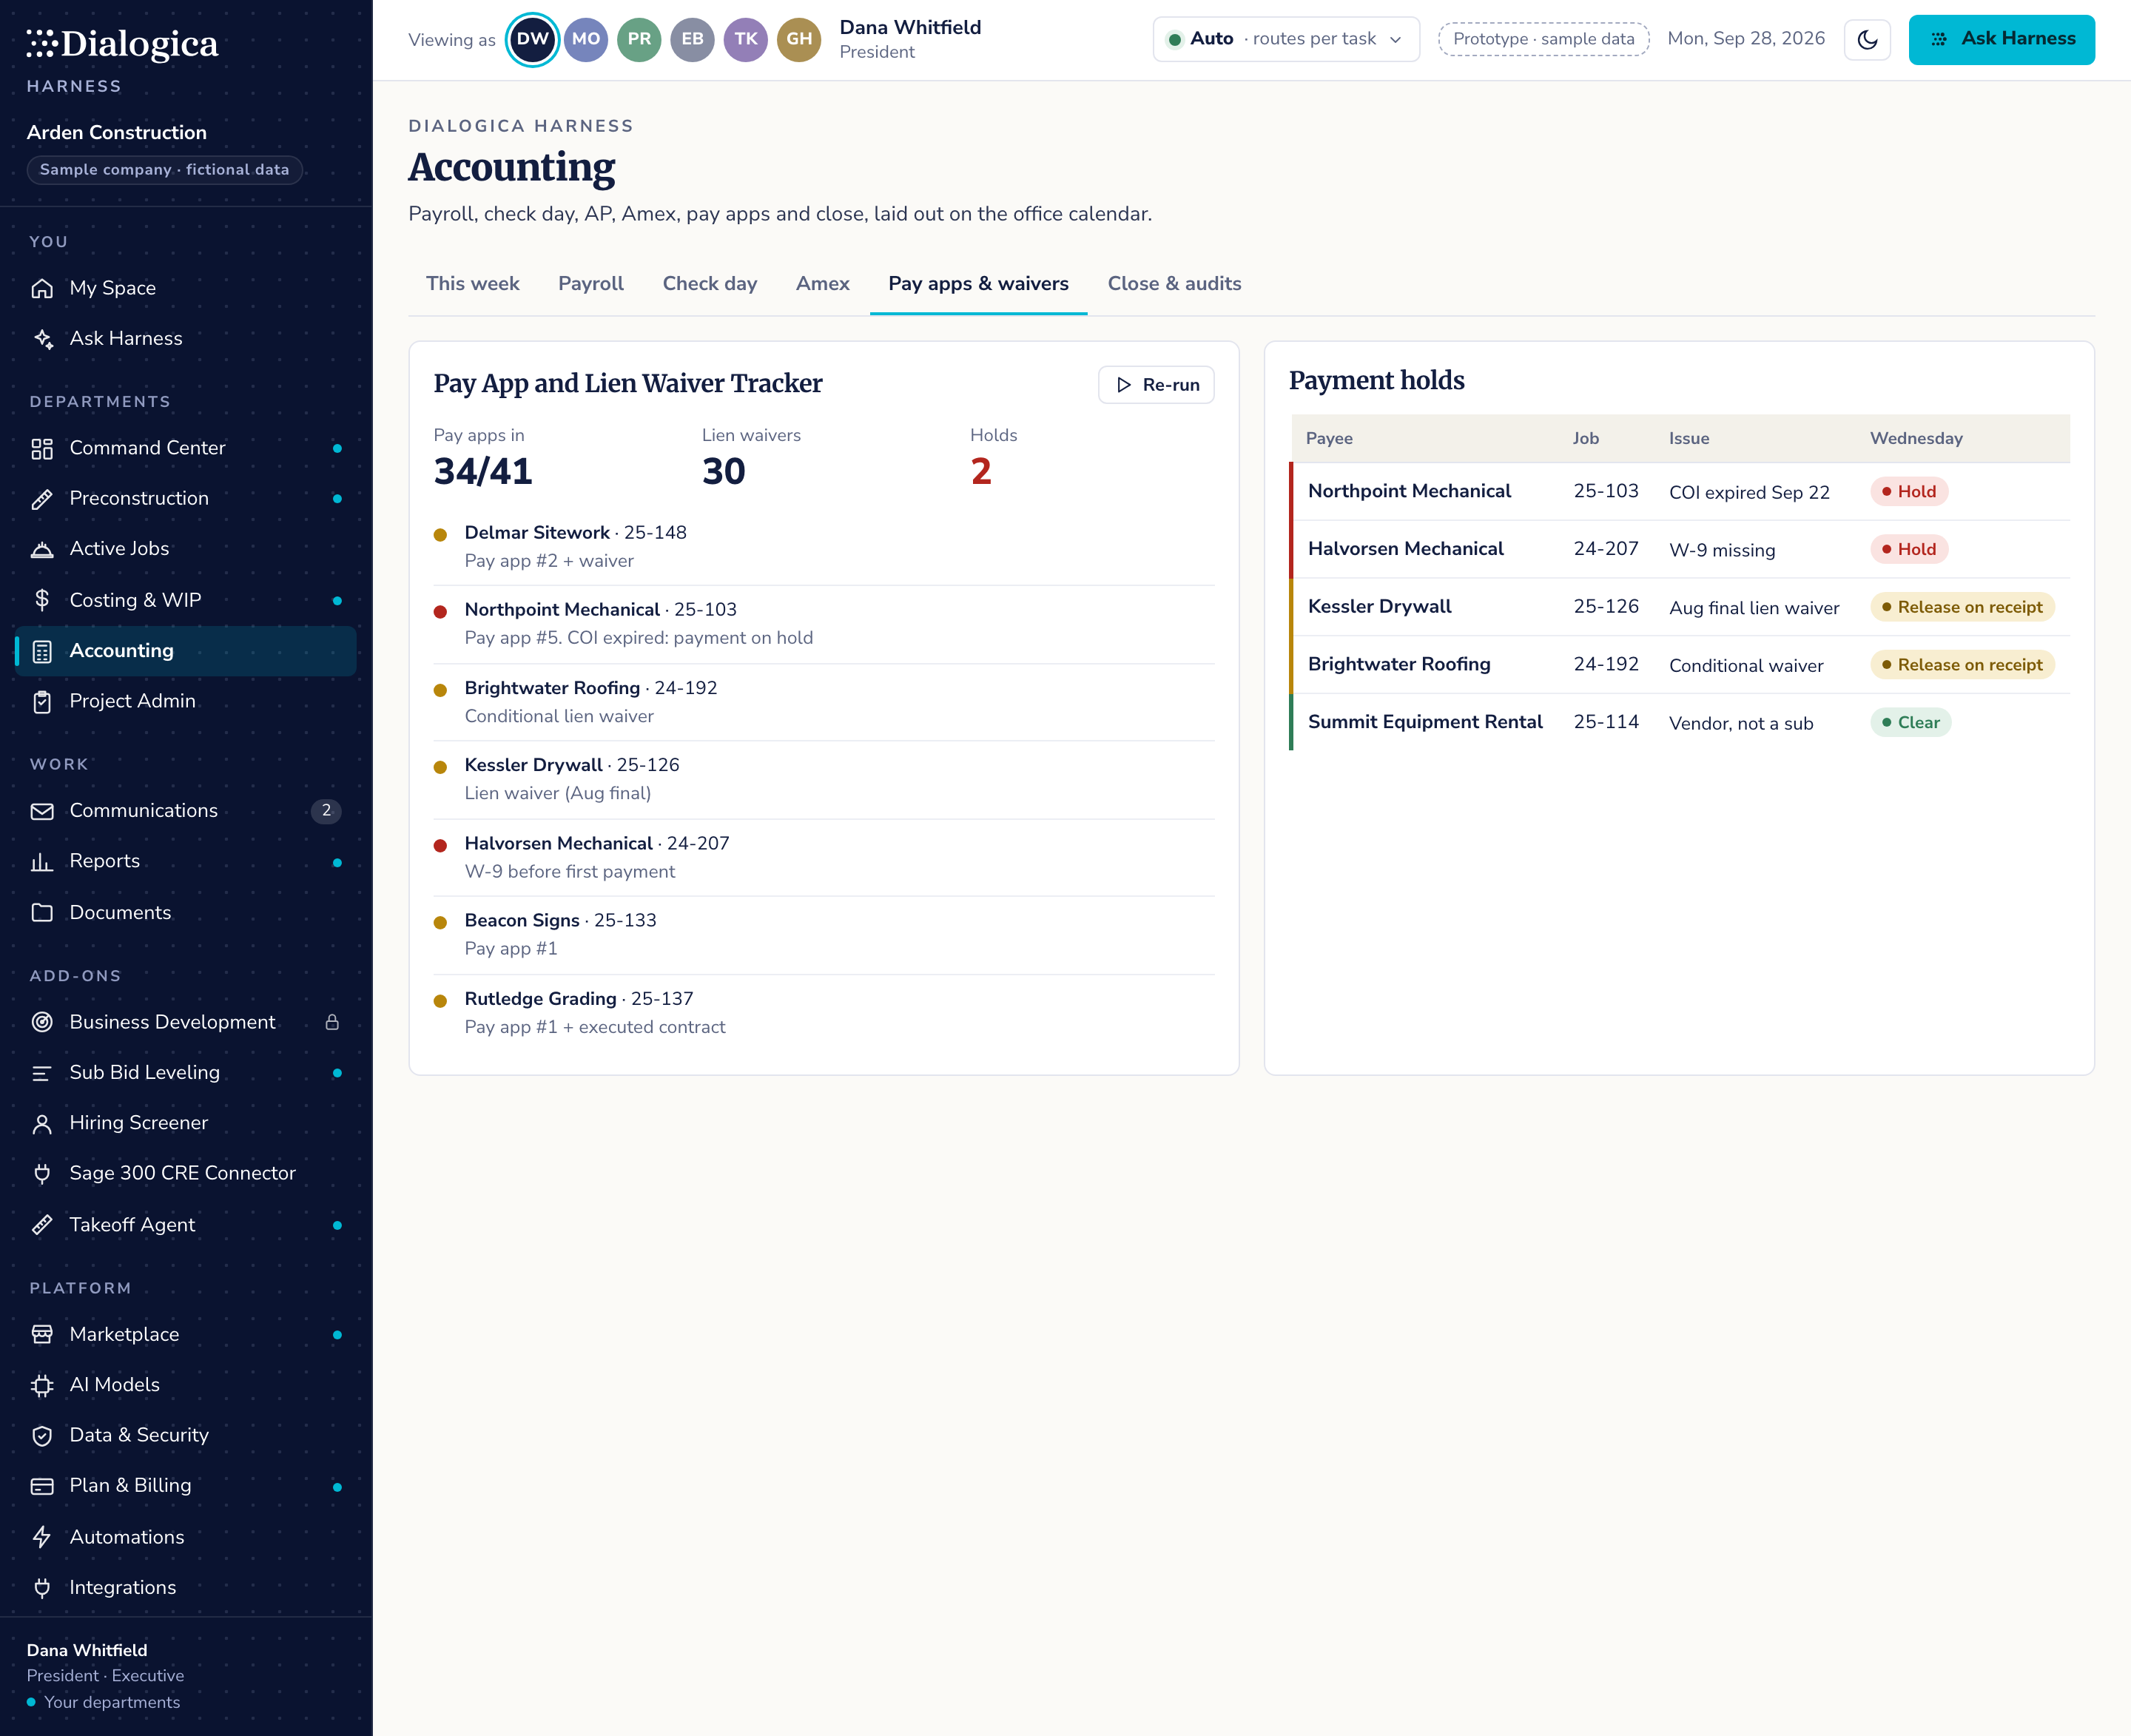Open Plan & Billing in sidebar

coord(186,1486)
